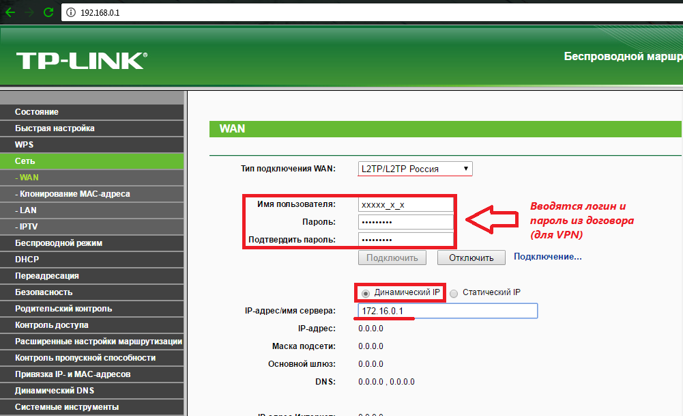Select the Динамический IP radio button
683x416 pixels.
pyautogui.click(x=366, y=292)
